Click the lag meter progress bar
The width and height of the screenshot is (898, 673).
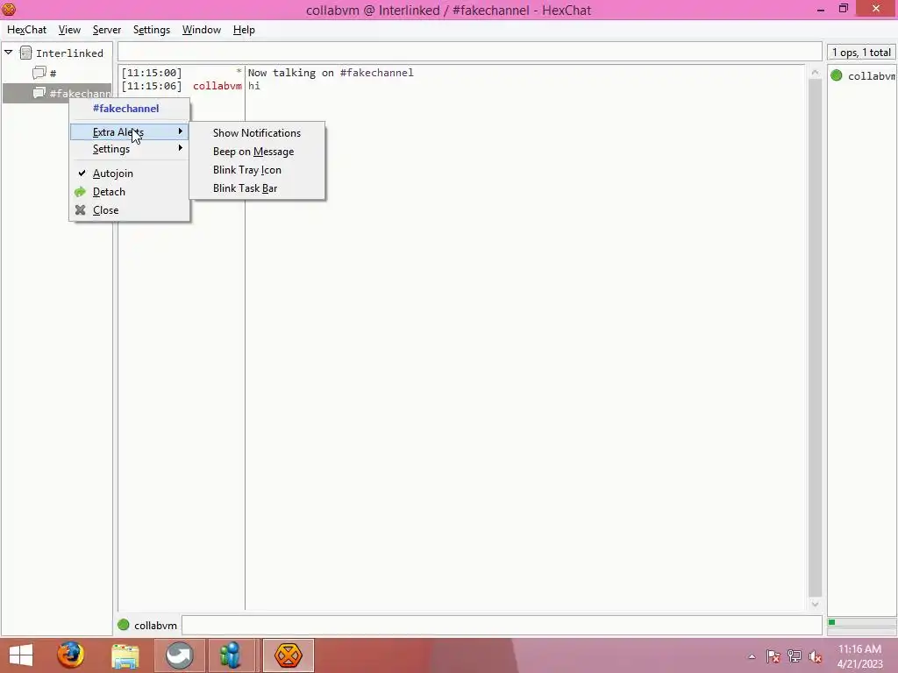click(x=861, y=622)
